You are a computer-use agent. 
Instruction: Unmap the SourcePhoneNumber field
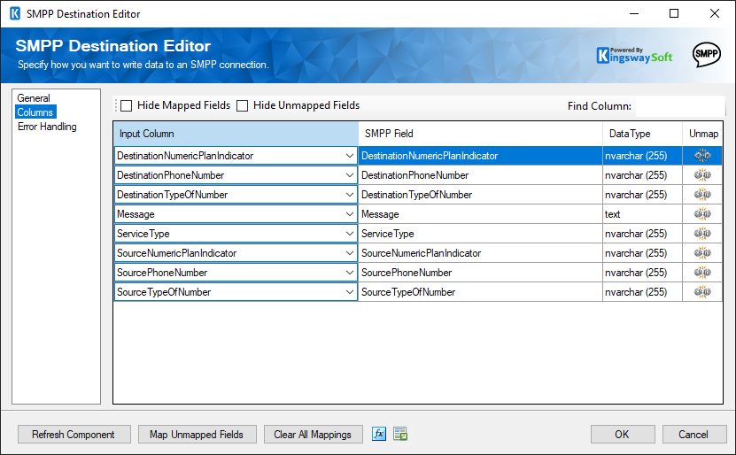pos(702,272)
